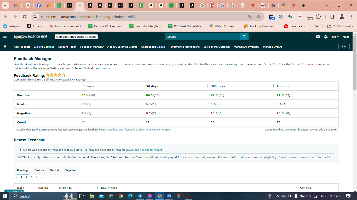Open the EN language dropdown

coord(335,37)
